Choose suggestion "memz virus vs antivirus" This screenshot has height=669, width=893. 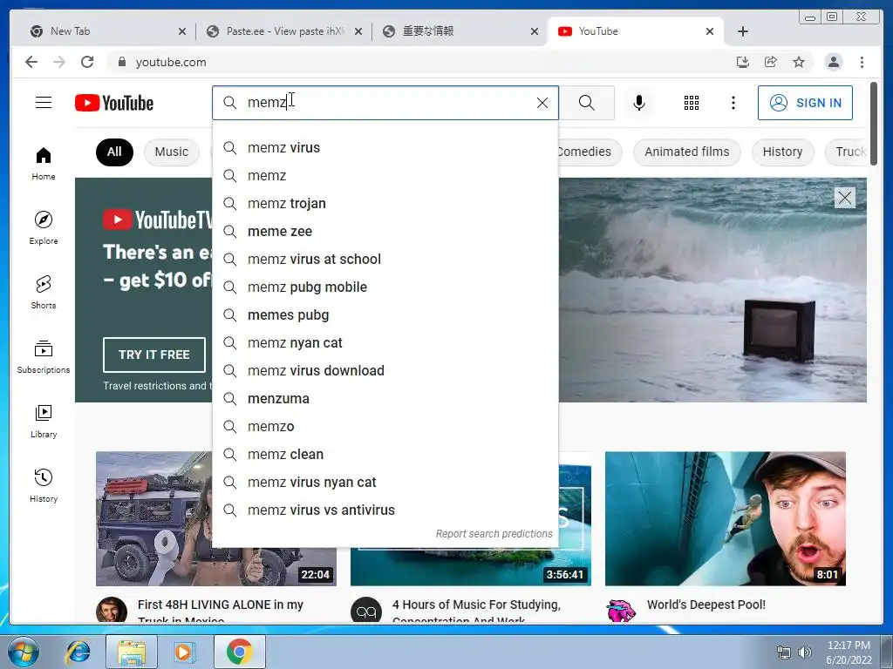pyautogui.click(x=385, y=510)
